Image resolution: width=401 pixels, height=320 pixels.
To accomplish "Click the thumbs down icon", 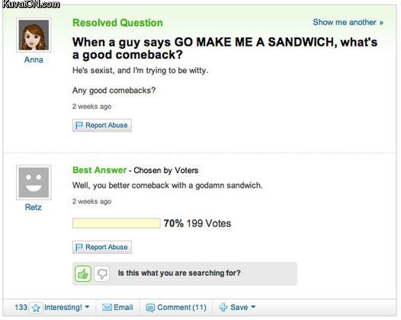I will (x=102, y=274).
